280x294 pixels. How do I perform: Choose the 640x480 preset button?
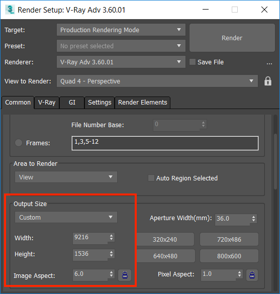click(x=165, y=256)
